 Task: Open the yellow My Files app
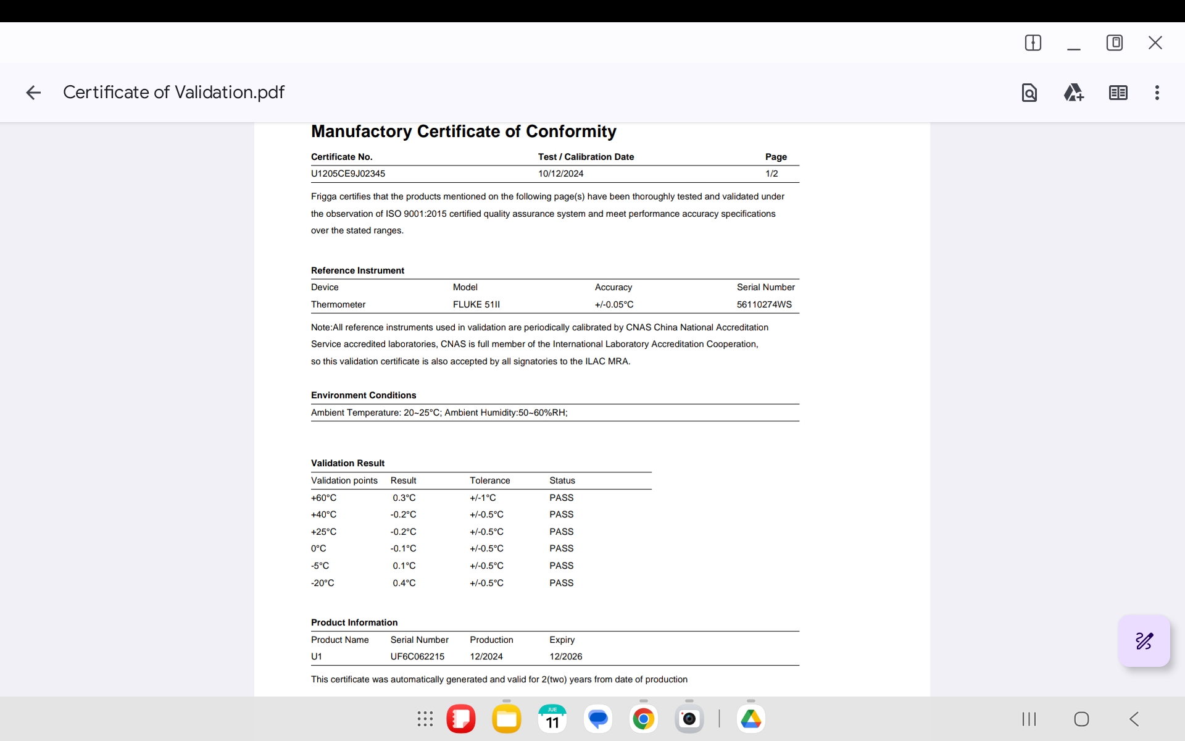tap(506, 719)
